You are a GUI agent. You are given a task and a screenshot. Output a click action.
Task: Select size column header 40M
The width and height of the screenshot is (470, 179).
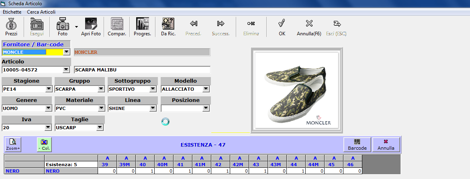tap(164, 165)
